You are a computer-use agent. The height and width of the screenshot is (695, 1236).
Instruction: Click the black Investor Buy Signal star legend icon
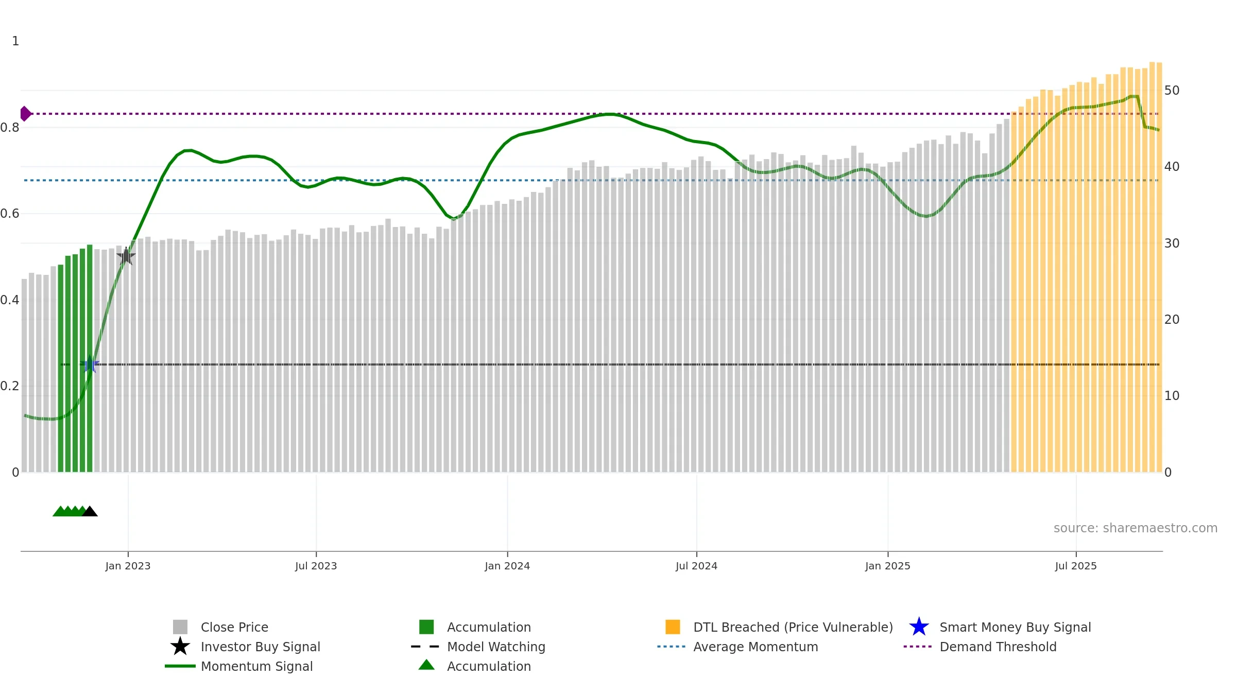point(180,646)
